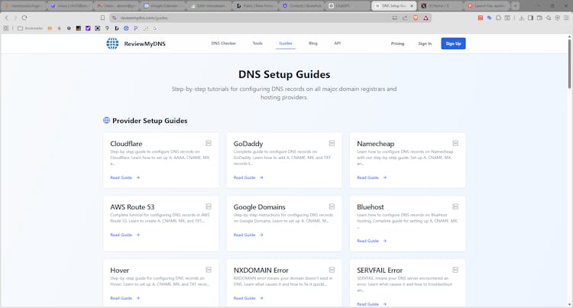The width and height of the screenshot is (573, 308).
Task: Click the server icon on GoDaddy card
Action: 332,143
